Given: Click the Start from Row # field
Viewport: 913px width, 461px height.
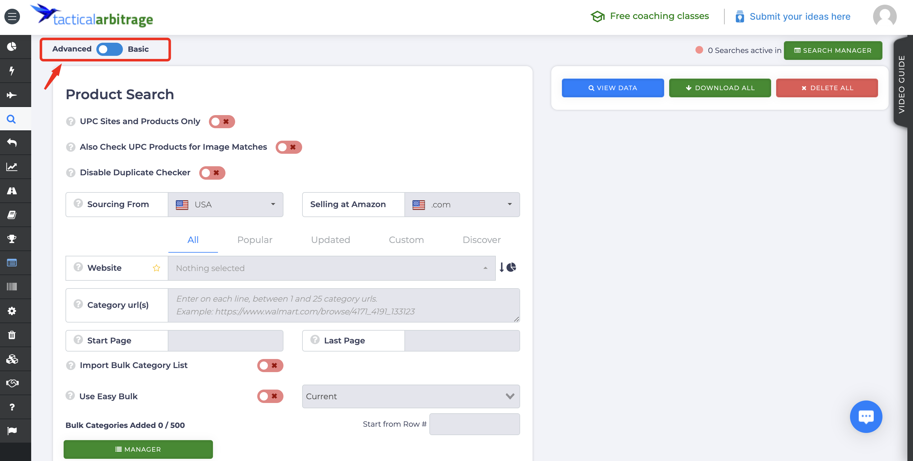Looking at the screenshot, I should 475,424.
